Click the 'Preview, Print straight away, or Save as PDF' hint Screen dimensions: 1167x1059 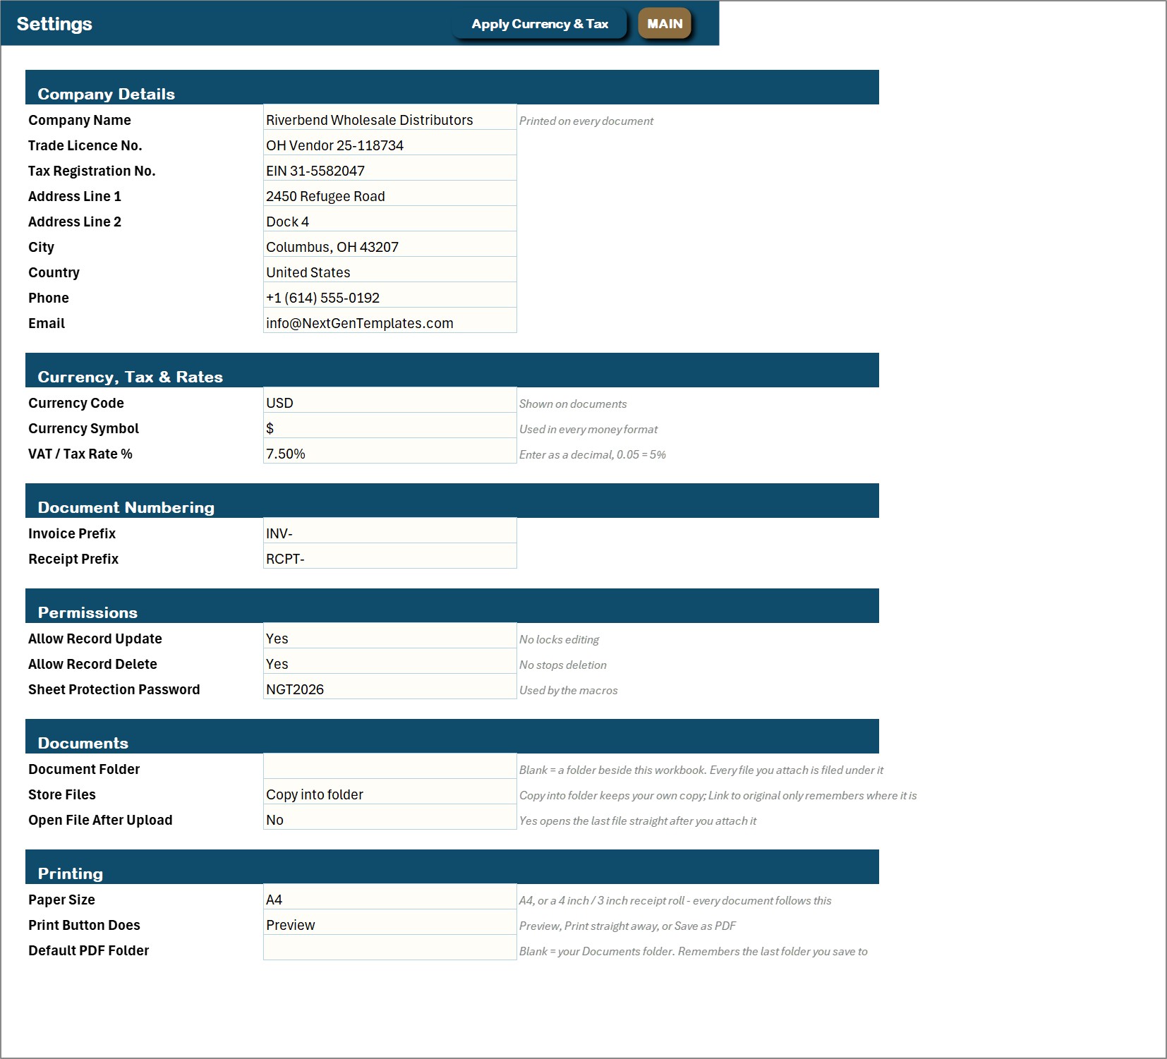tap(627, 926)
